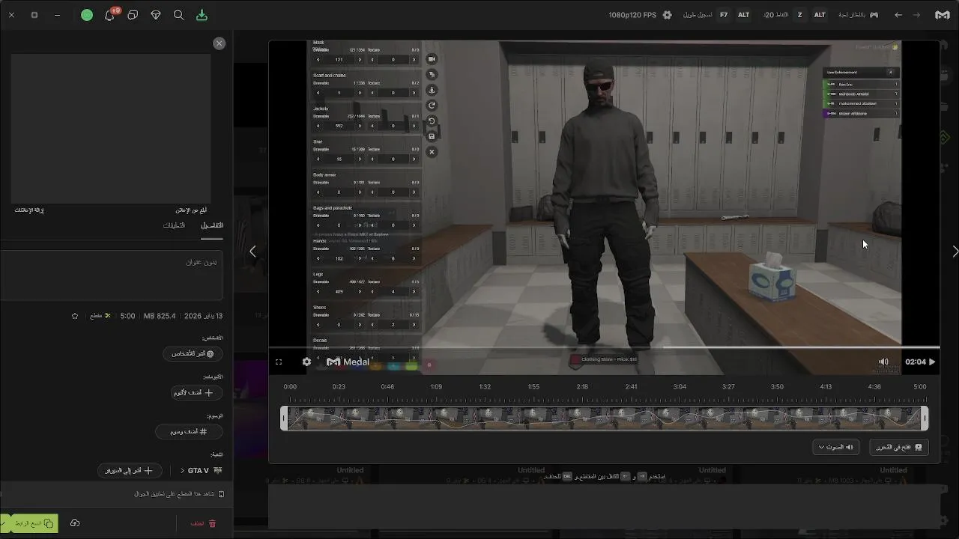Click remove ads (إزالة الإعلانات) link
The image size is (959, 539).
[x=29, y=210]
